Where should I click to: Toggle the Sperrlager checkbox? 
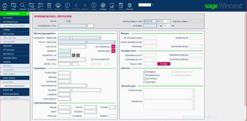coord(144,82)
